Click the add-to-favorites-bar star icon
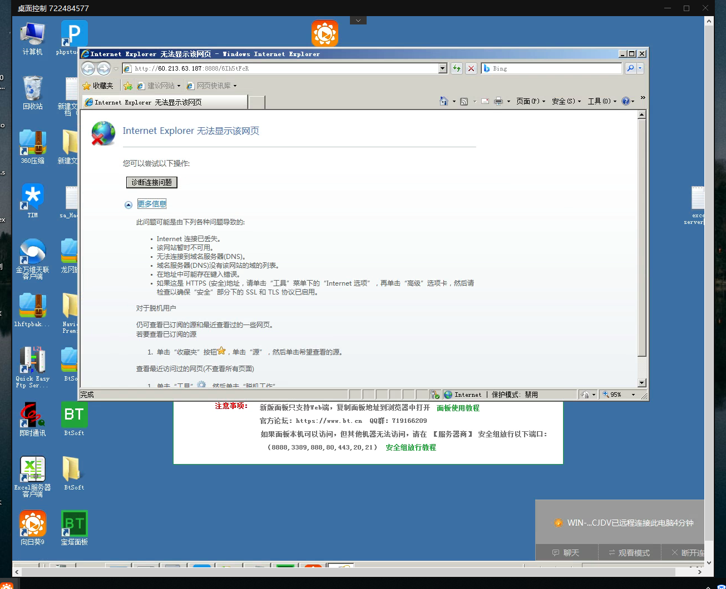This screenshot has height=589, width=726. tap(128, 86)
